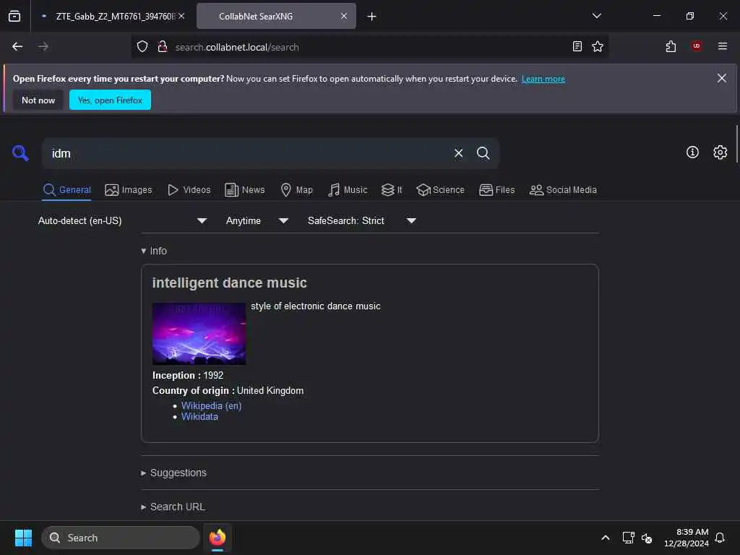740x555 pixels.
Task: Close the ZTE_Gabb_Z2 tab
Action: pyautogui.click(x=181, y=16)
